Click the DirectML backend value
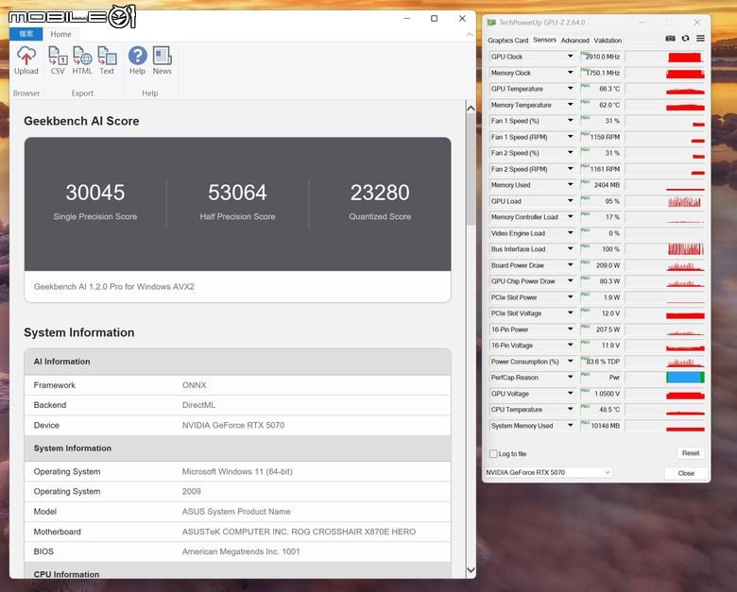Image resolution: width=737 pixels, height=592 pixels. coord(198,405)
